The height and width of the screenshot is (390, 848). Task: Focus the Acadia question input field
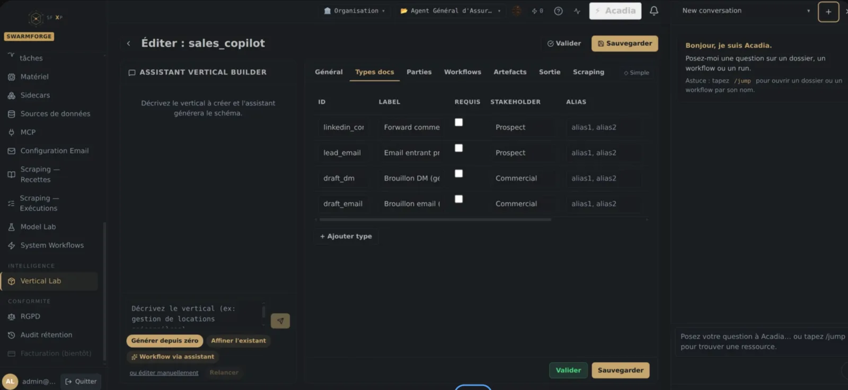point(762,342)
